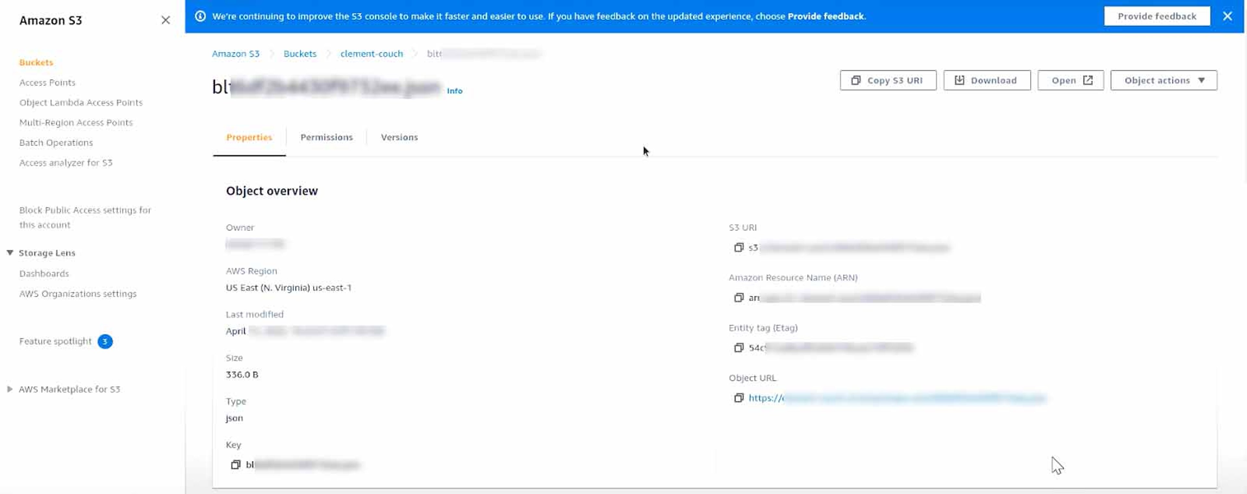Dismiss the blue feedback banner
The width and height of the screenshot is (1247, 494).
point(1227,16)
